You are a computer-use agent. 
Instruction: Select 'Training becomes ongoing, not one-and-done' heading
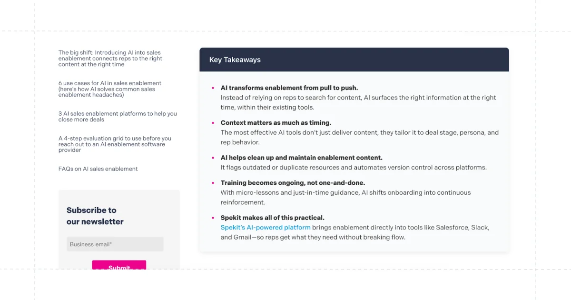click(x=293, y=183)
